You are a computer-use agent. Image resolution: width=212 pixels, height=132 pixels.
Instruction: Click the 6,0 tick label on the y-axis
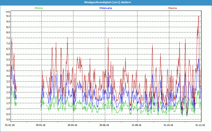8,54
